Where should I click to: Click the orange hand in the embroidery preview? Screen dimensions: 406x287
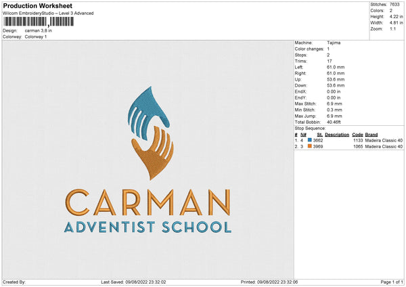153,153
